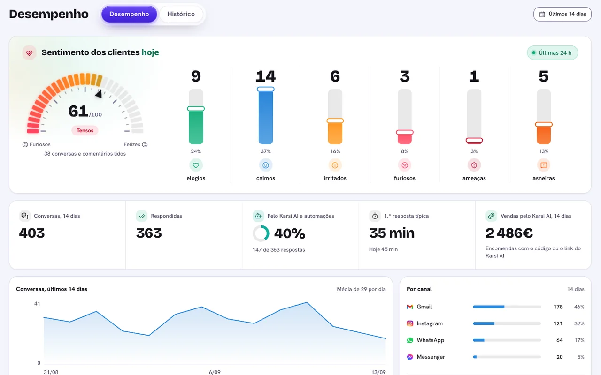Click the Karsi AI robot icon
Screen dimensions: 601x375
click(x=258, y=216)
